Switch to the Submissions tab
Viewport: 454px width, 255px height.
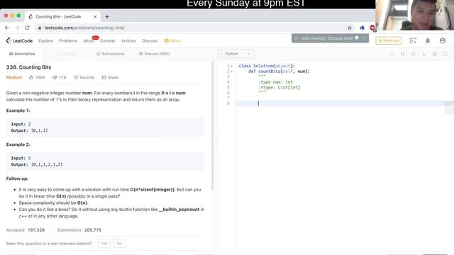(111, 54)
